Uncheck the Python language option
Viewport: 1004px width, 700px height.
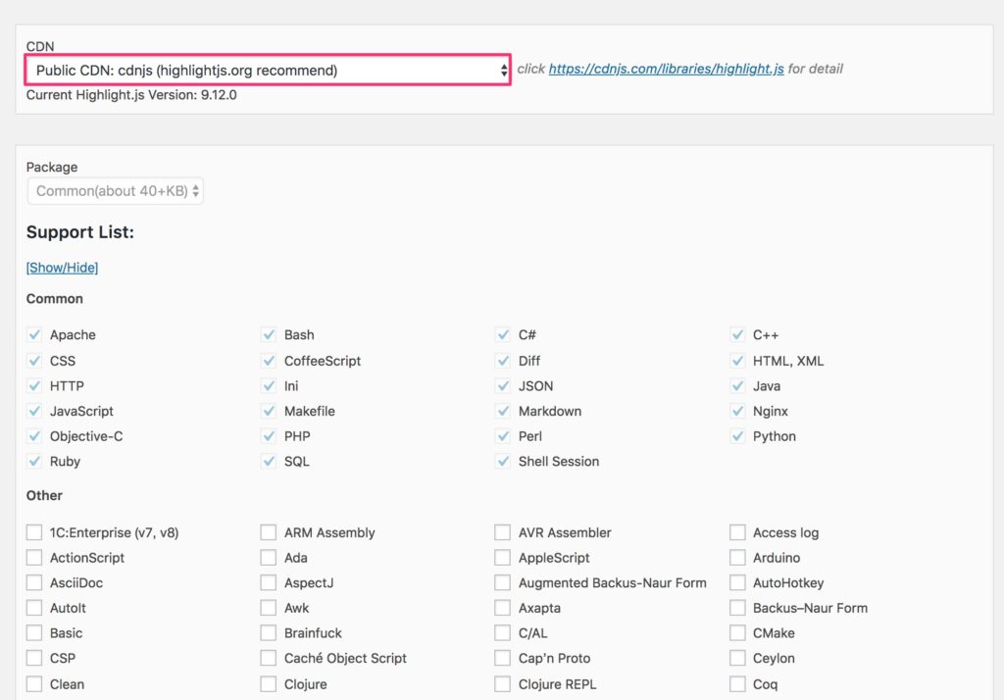pyautogui.click(x=737, y=436)
